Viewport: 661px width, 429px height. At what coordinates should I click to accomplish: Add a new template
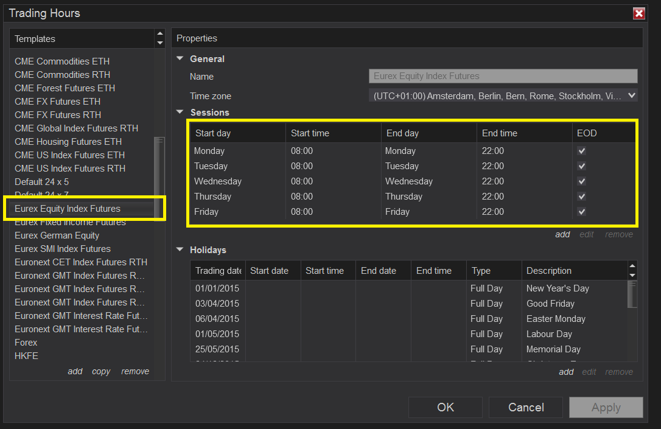pyautogui.click(x=75, y=371)
